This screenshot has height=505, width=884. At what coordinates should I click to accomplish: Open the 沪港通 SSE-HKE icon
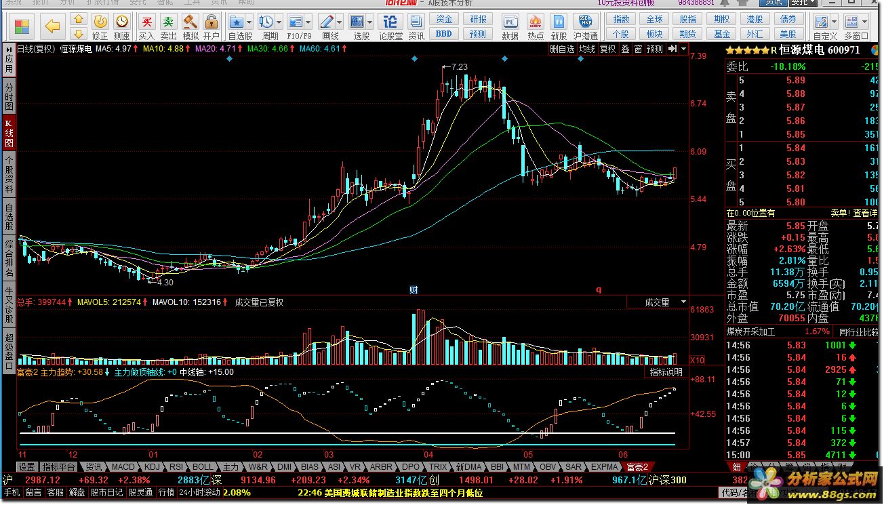point(585,27)
